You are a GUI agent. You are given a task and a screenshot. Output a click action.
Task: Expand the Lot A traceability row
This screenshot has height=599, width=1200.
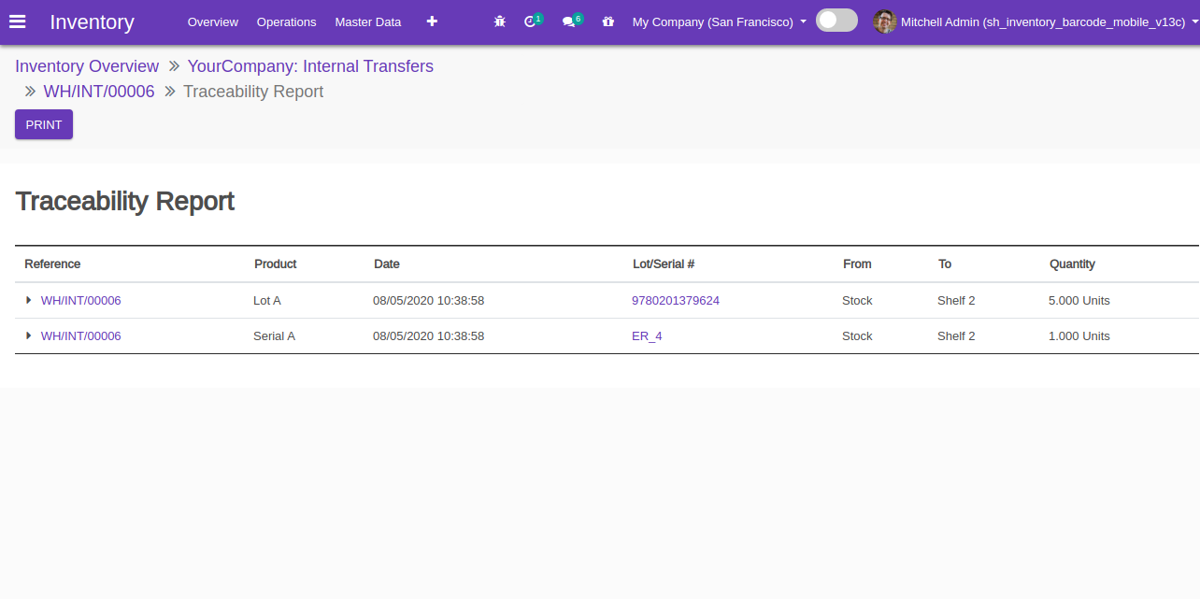[x=29, y=300]
